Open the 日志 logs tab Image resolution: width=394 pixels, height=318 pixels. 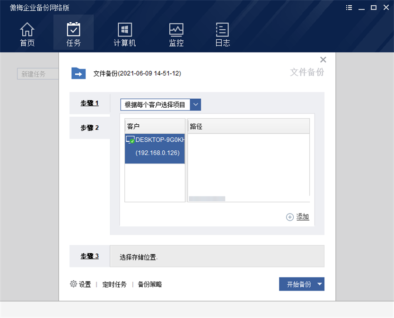[223, 34]
